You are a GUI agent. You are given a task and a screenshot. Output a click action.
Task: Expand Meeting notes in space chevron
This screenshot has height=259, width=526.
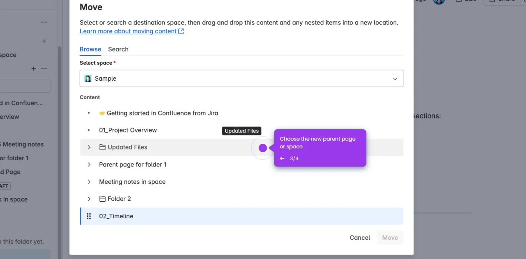pos(89,182)
